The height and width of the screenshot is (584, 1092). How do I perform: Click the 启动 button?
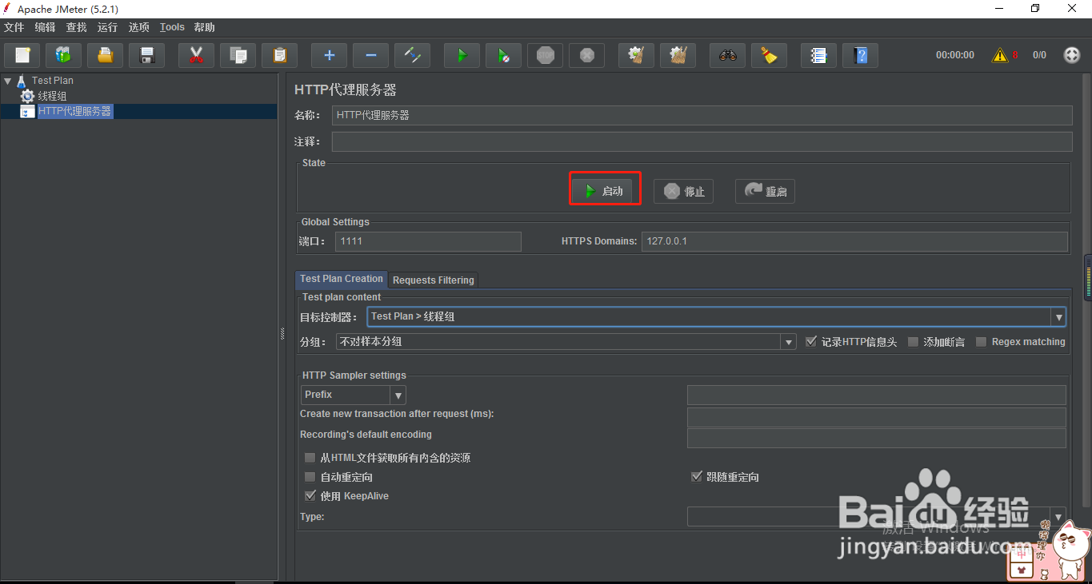pos(603,191)
